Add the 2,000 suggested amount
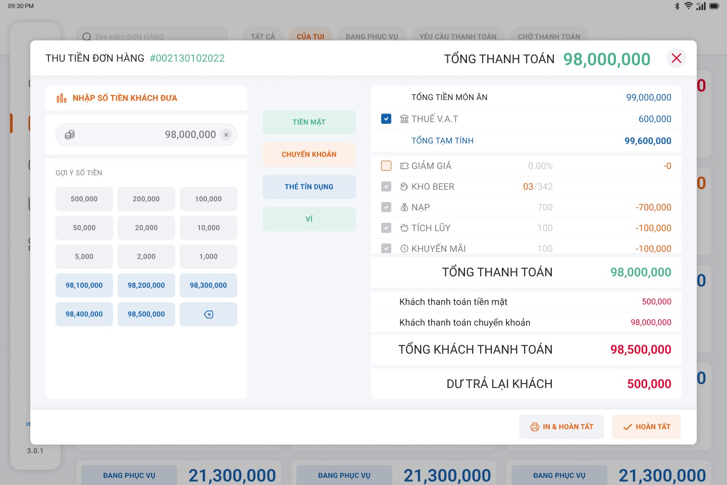 (146, 257)
